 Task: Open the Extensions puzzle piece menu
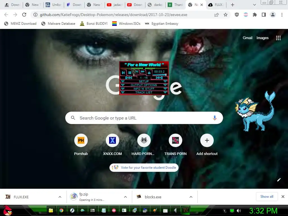pyautogui.click(x=255, y=15)
